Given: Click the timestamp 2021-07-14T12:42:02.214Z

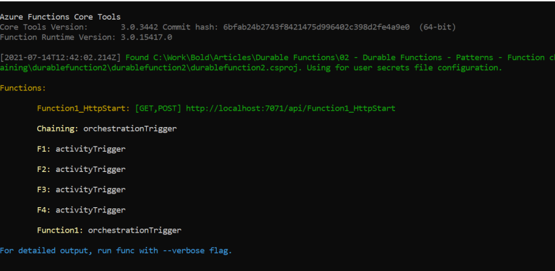Looking at the screenshot, I should coord(61,57).
